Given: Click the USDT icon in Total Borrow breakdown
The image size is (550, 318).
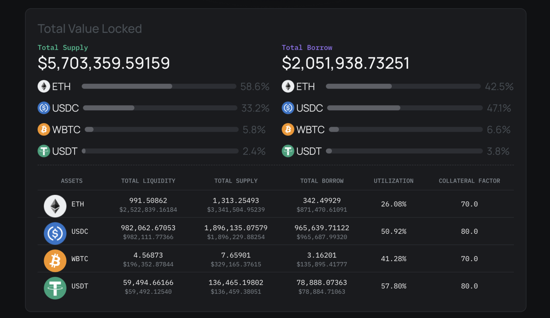Looking at the screenshot, I should pos(288,151).
